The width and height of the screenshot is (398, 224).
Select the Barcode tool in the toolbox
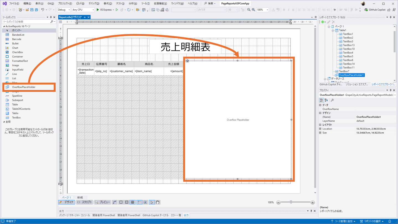(16, 39)
